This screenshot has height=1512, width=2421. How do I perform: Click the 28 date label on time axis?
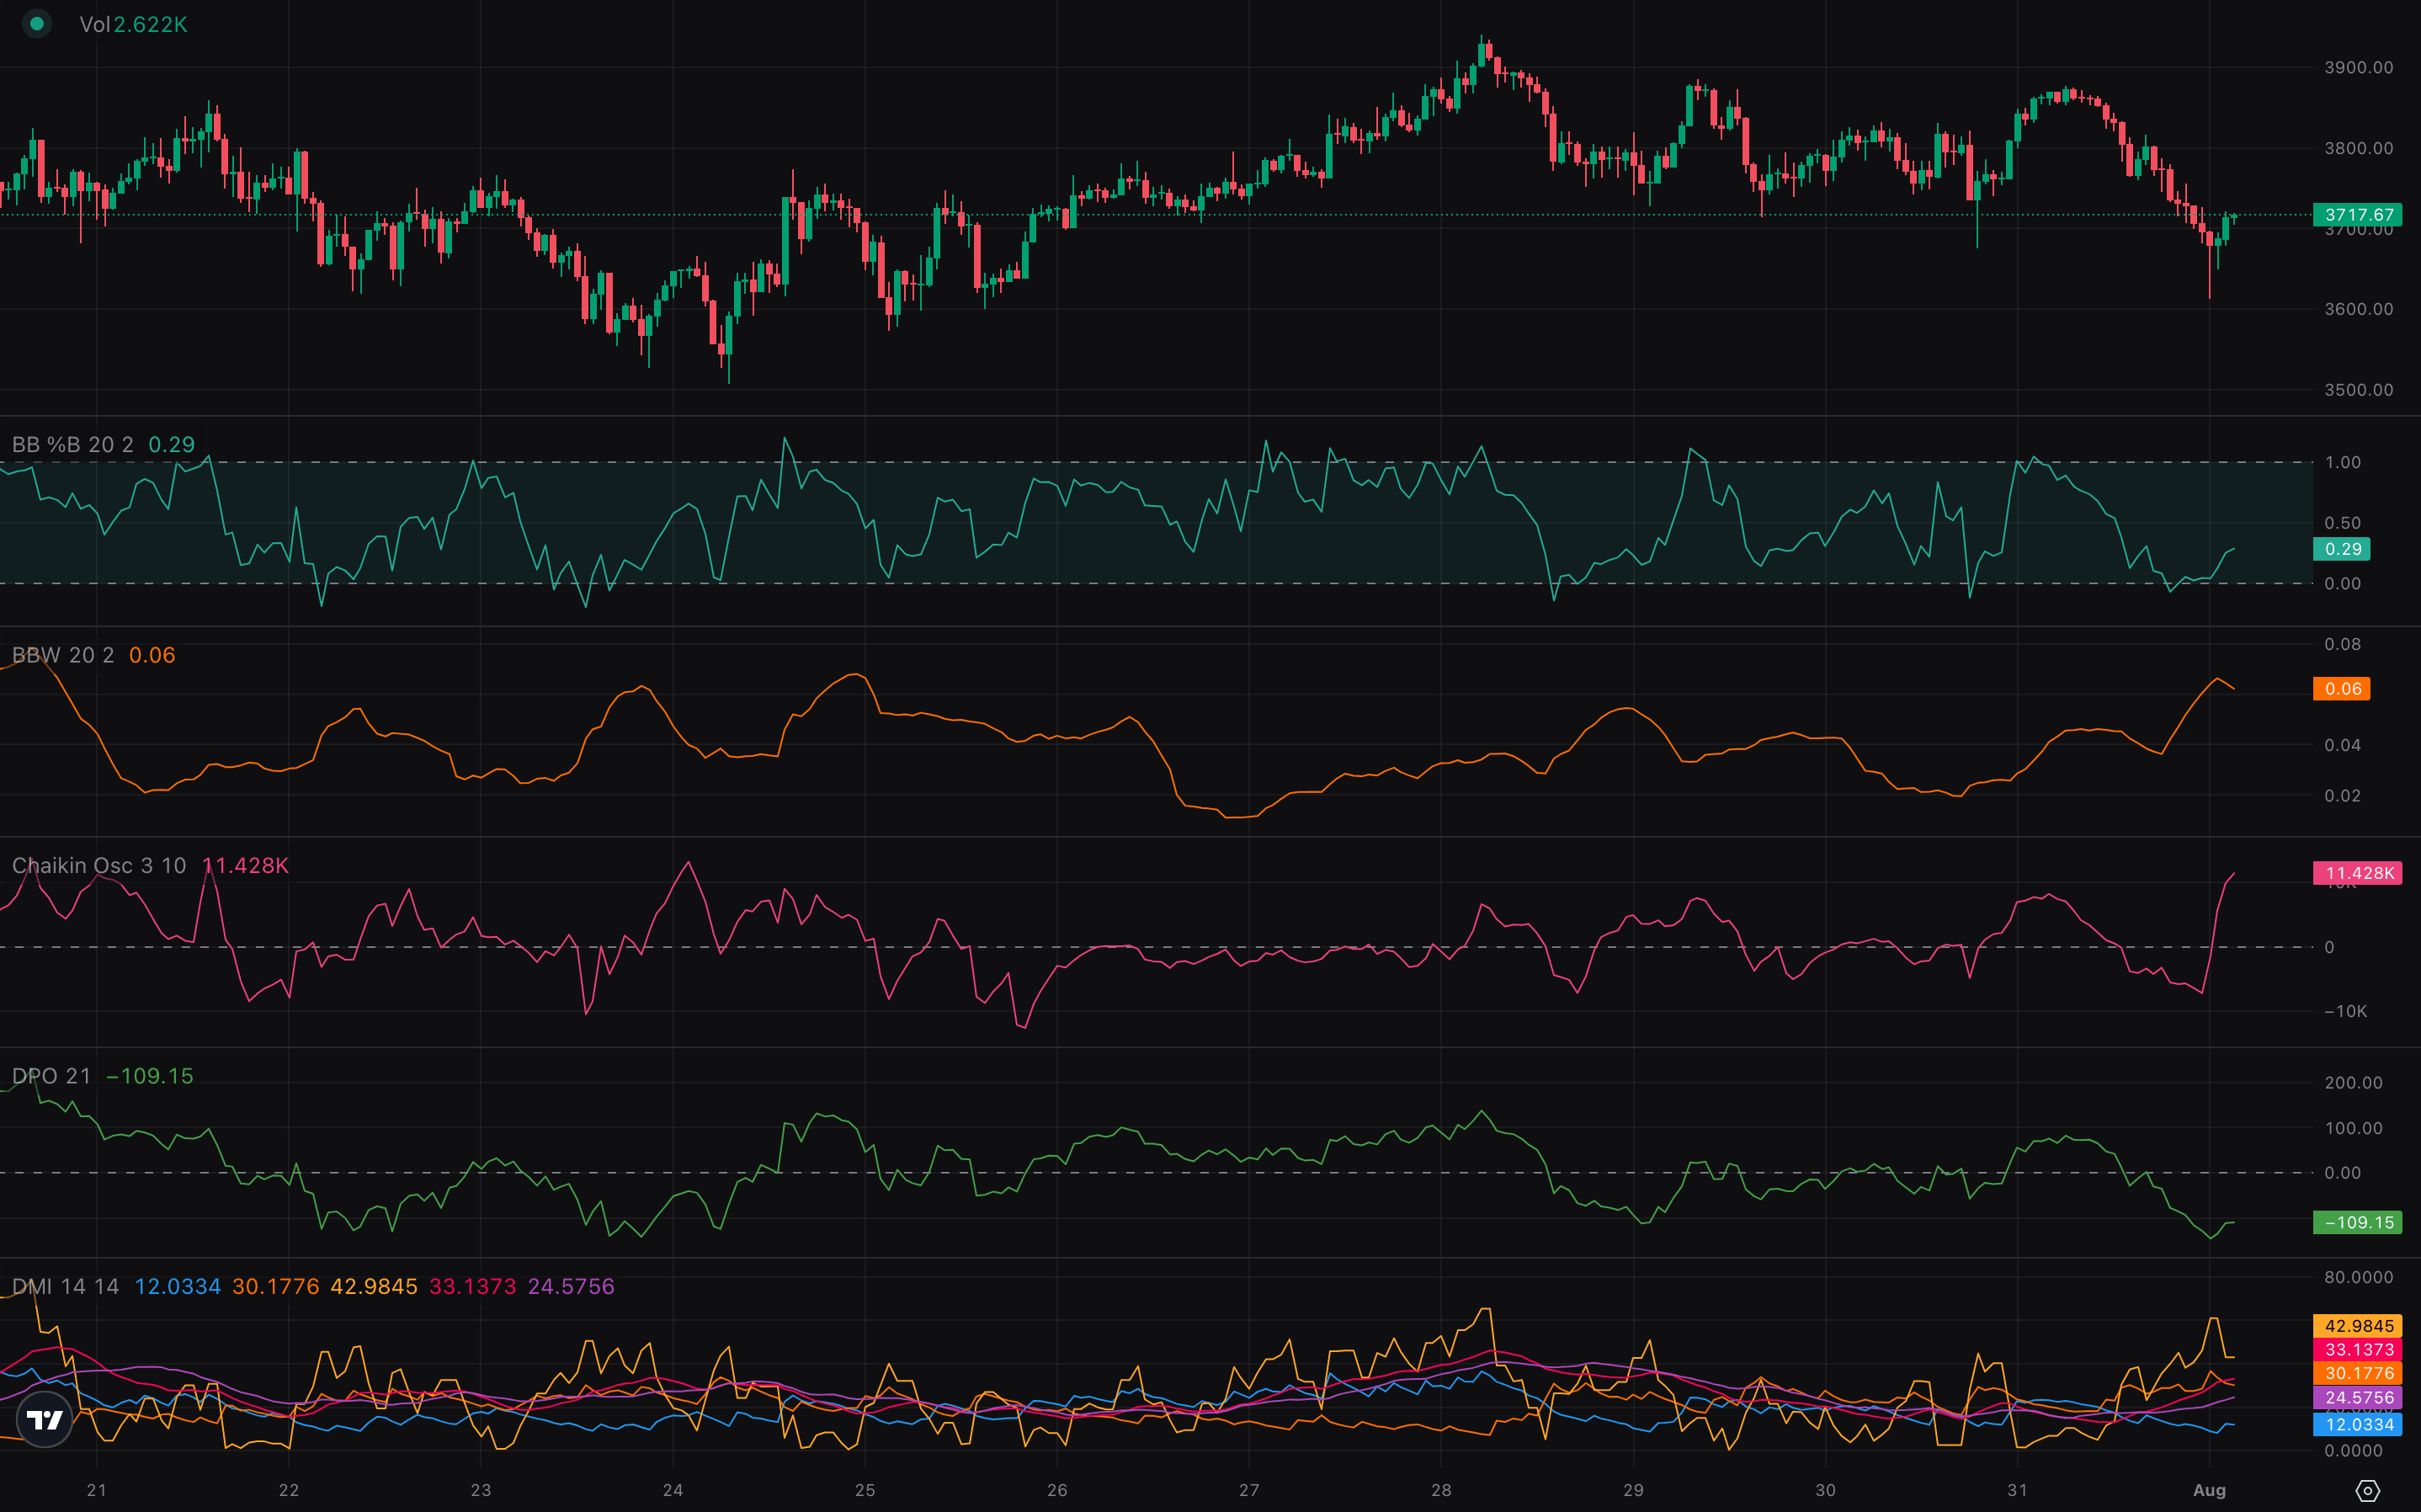tap(1440, 1490)
